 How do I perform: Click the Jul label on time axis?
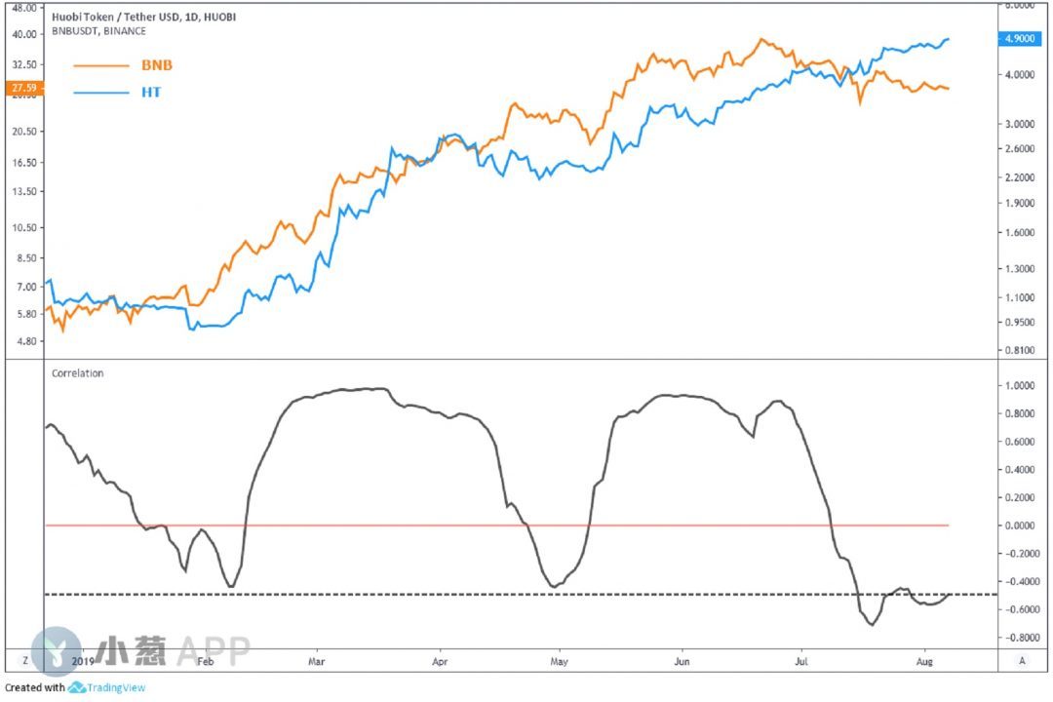[x=801, y=662]
